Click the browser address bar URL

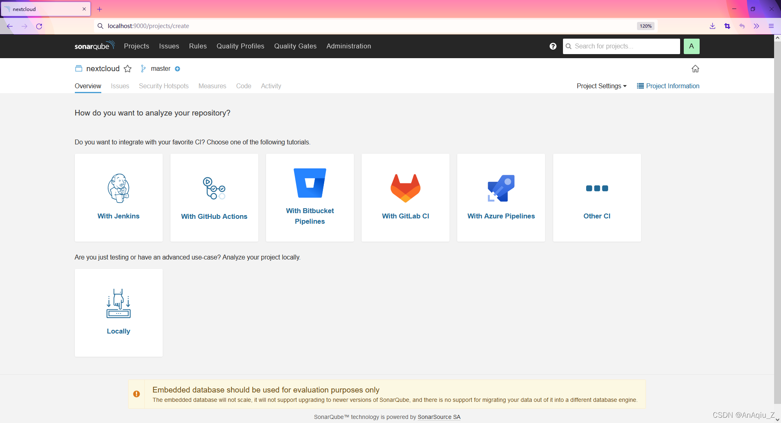click(148, 26)
